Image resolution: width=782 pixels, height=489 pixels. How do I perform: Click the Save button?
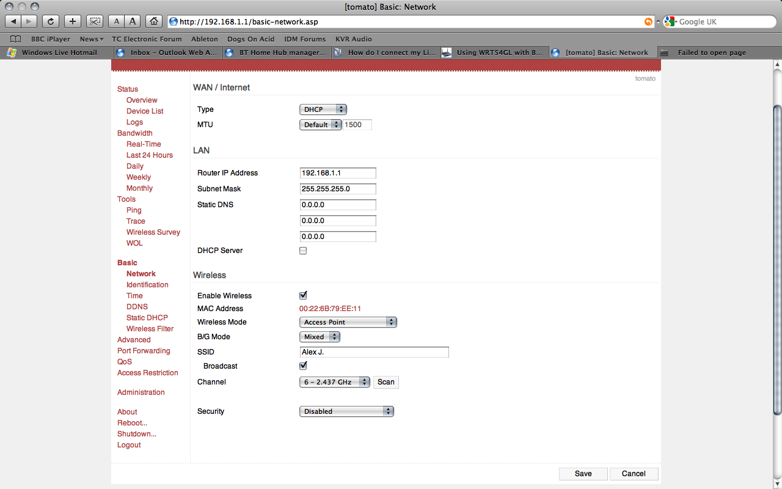pos(583,474)
